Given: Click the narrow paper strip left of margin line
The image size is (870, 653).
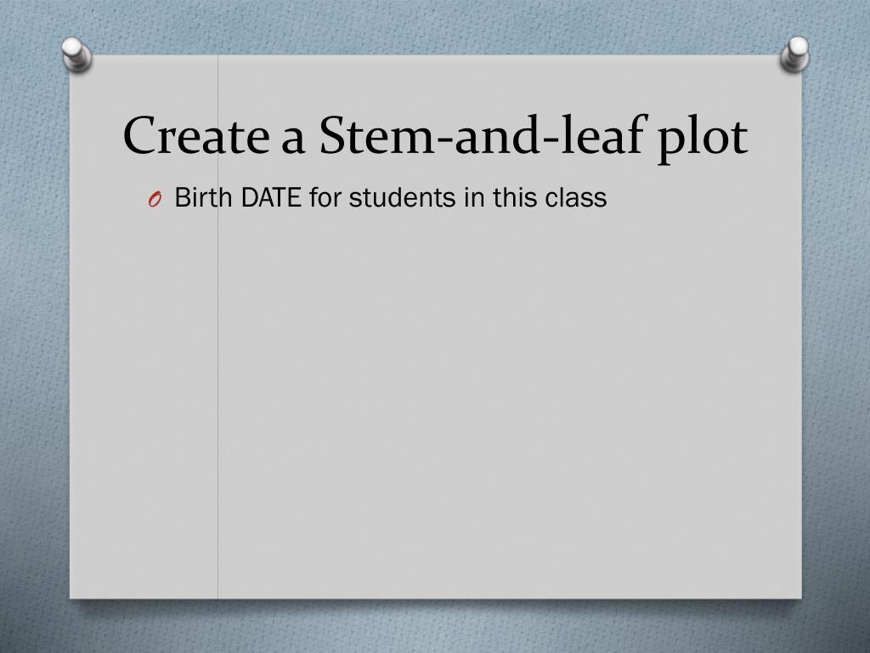Looking at the screenshot, I should [143, 389].
